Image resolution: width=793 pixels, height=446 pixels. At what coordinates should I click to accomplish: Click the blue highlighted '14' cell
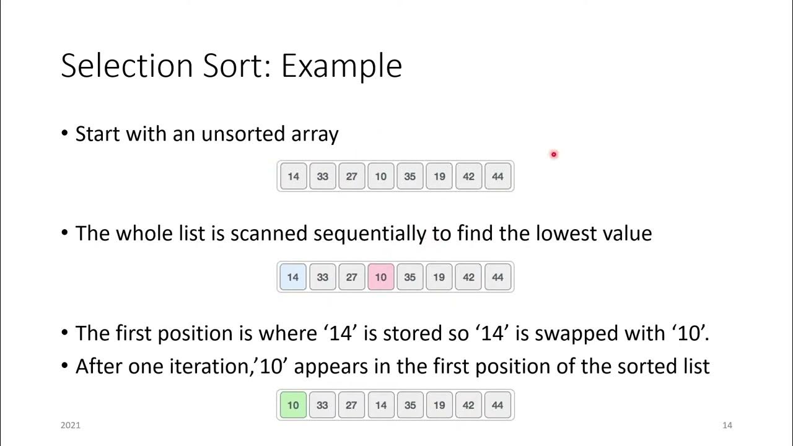click(x=293, y=277)
